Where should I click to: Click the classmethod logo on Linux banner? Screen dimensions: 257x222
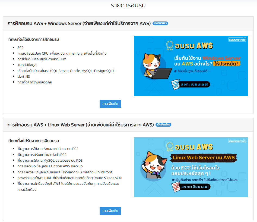[237, 141]
